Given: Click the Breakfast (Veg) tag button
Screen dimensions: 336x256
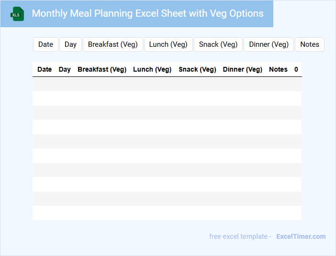Looking at the screenshot, I should [x=113, y=44].
